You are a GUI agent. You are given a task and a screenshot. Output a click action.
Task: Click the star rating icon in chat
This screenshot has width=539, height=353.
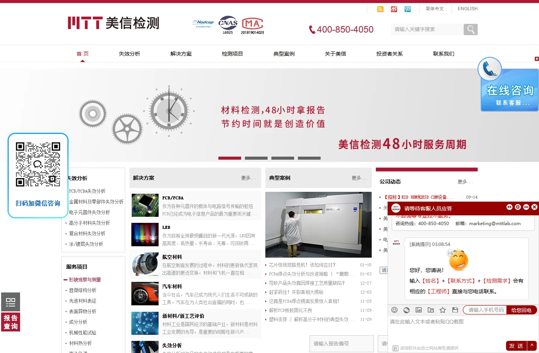[443, 310]
